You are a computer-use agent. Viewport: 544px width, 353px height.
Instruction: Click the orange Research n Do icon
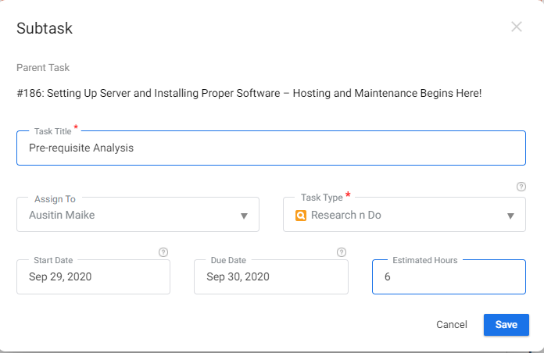pyautogui.click(x=301, y=216)
